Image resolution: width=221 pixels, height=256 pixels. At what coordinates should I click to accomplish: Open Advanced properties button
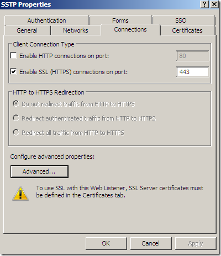click(39, 171)
